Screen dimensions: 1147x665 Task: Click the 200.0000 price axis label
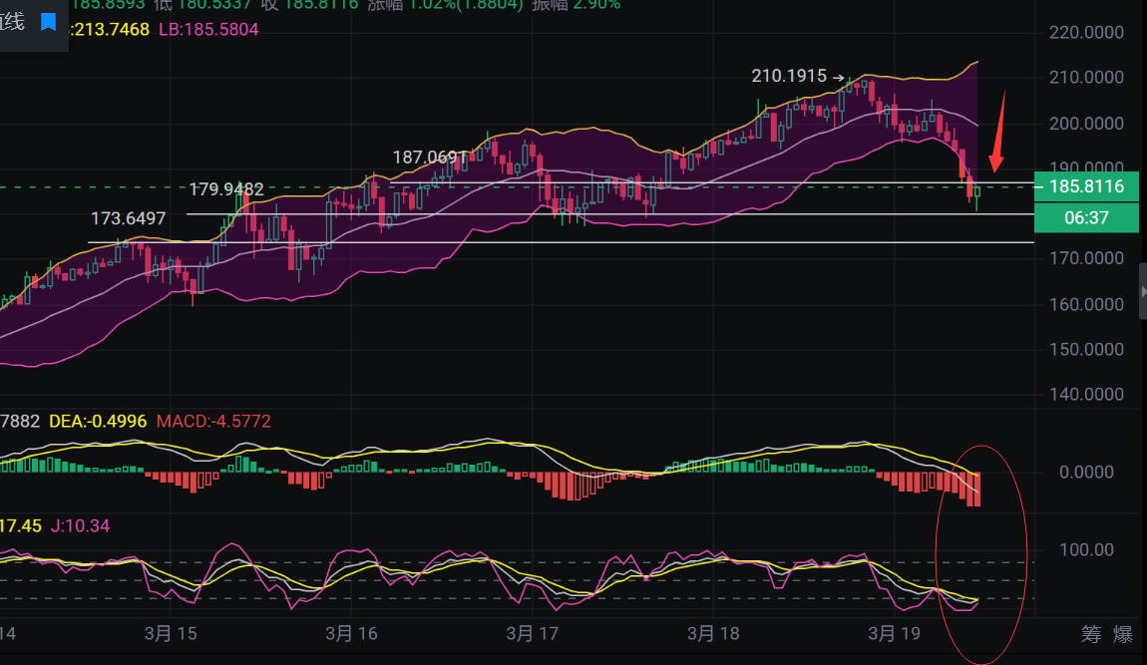click(x=1086, y=124)
